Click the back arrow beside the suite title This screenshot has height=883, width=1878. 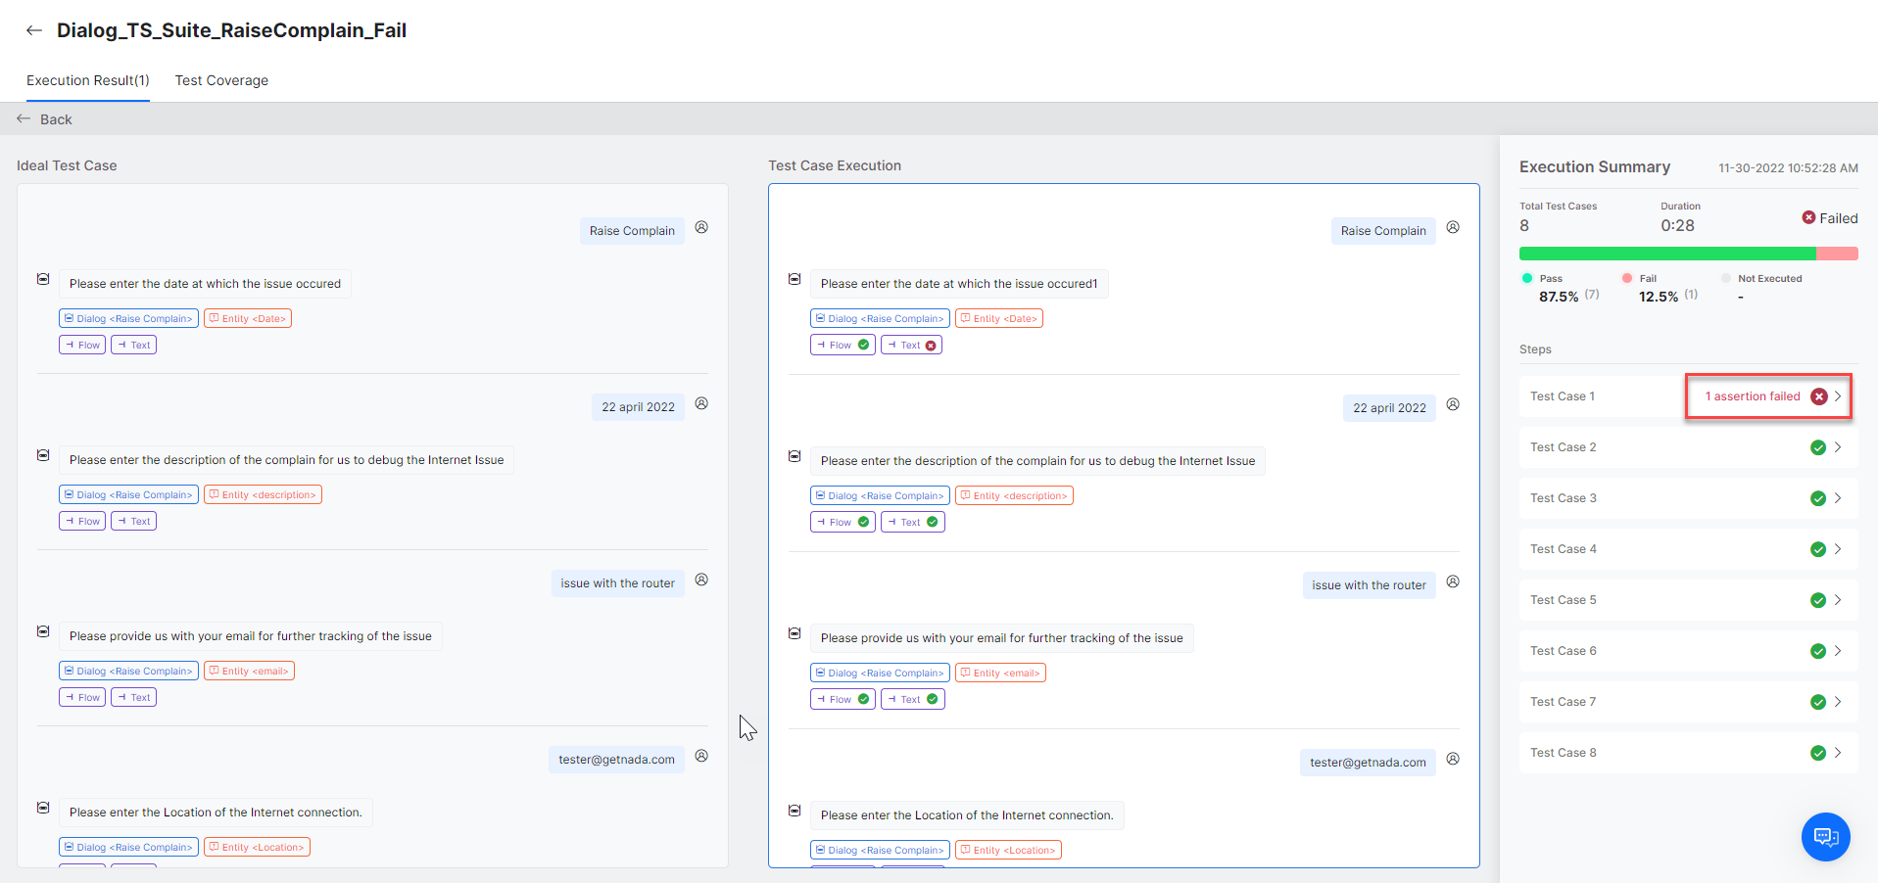34,30
